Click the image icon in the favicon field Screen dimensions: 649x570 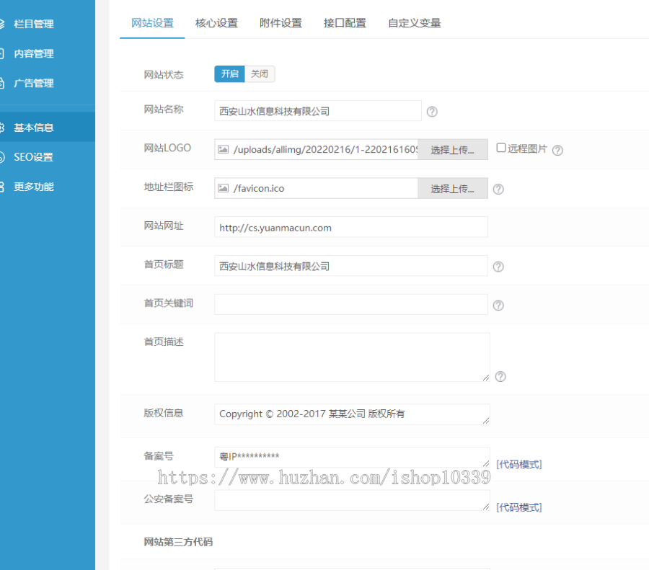[x=223, y=188]
